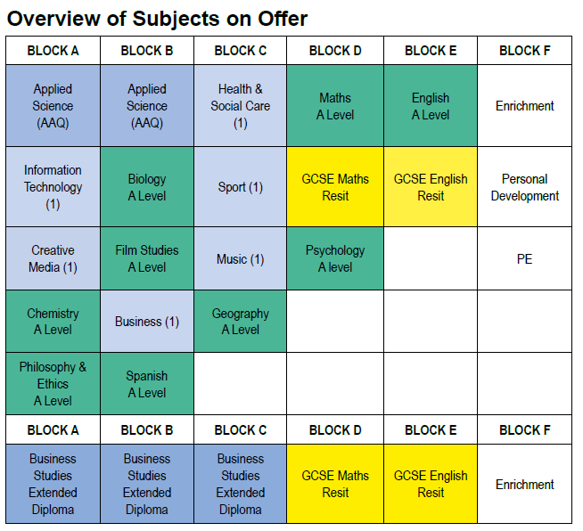Click the Psychology A level cell
583x531 pixels.
click(x=335, y=258)
